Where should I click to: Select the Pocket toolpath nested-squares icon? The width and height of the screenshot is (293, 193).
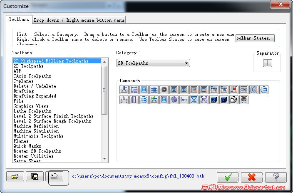click(144, 90)
